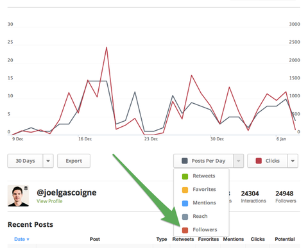Open the Clicks metric dropdown arrow
This screenshot has width=308, height=248.
tap(293, 161)
